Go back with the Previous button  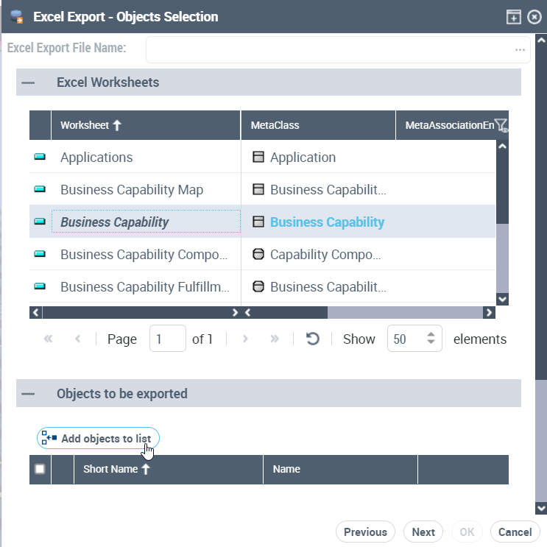pos(365,532)
